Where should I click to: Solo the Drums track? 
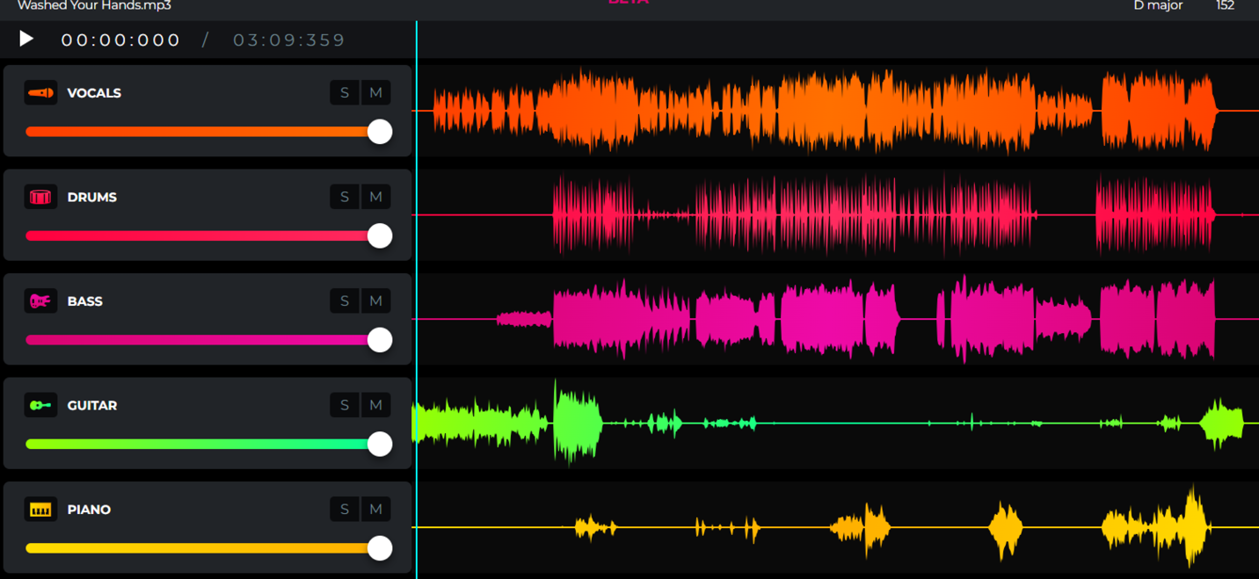coord(345,197)
